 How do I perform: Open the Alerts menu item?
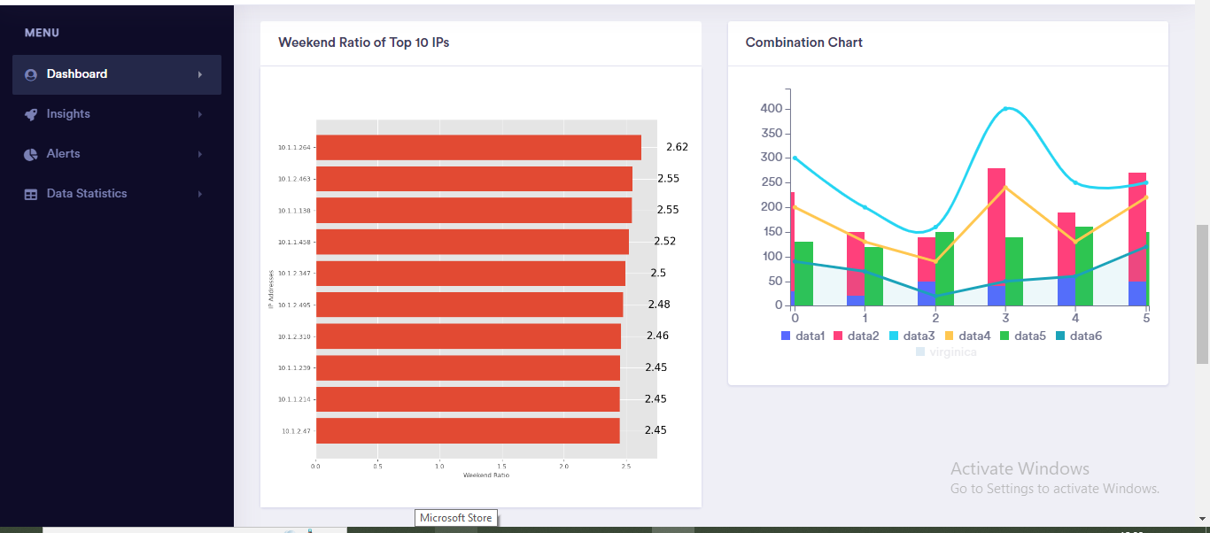pyautogui.click(x=117, y=154)
